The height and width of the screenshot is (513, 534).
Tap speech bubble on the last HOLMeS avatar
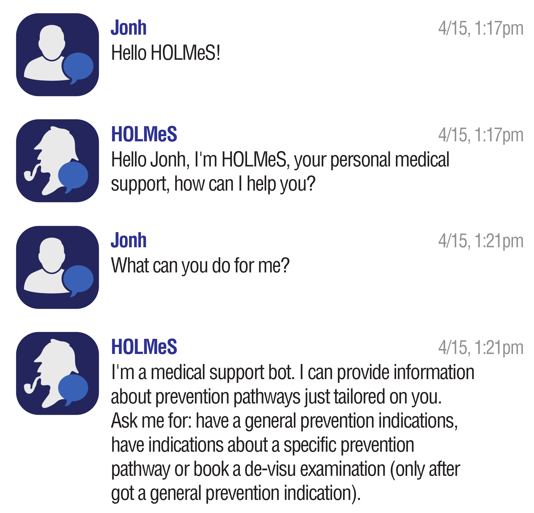(x=73, y=388)
